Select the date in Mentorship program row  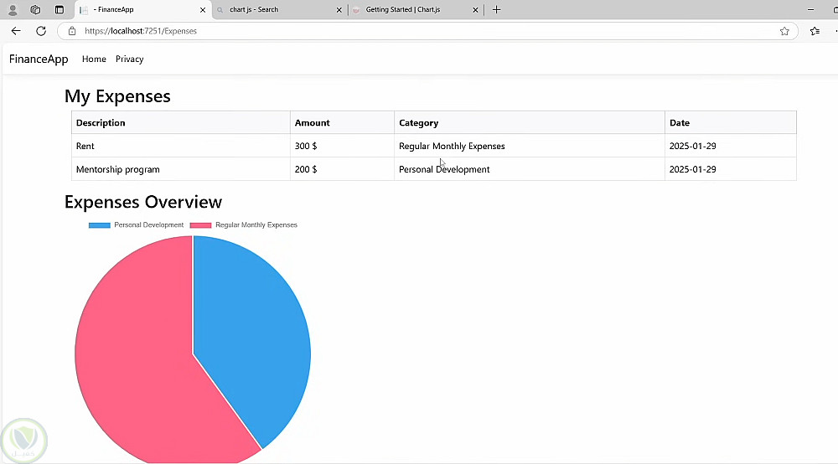731,169
